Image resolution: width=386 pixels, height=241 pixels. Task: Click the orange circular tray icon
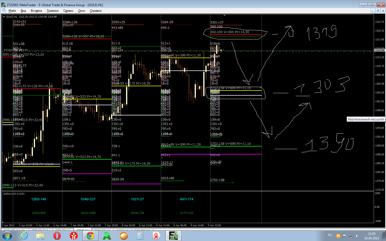(x=338, y=236)
